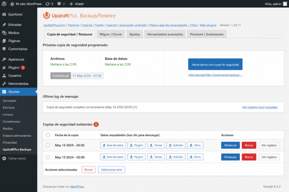Image resolution: width=289 pixels, height=192 pixels.
Task: Open Escritura settings submenu
Action: click(x=9, y=108)
